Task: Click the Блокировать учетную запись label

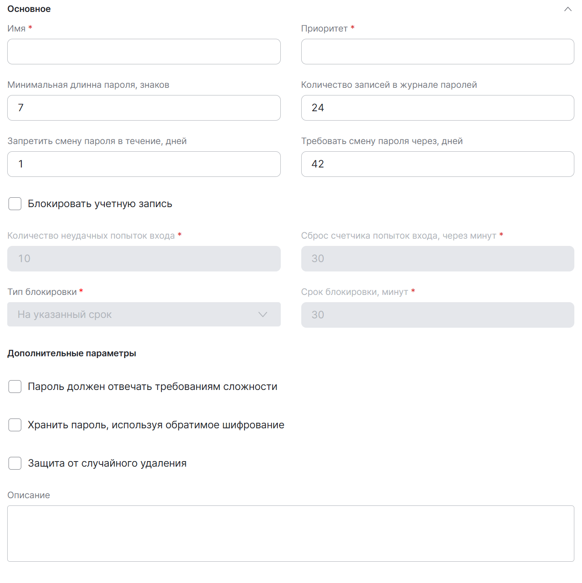Action: click(x=100, y=204)
